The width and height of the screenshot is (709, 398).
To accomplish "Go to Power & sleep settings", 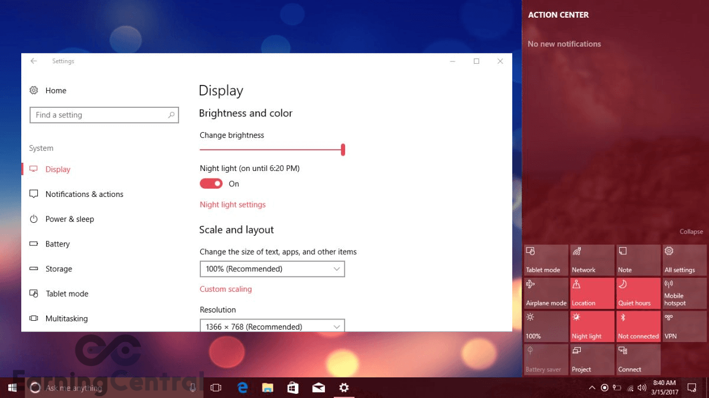I will click(70, 219).
